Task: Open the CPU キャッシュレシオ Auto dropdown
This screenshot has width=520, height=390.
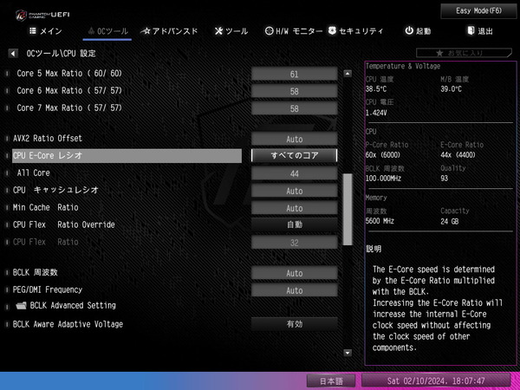Action: point(294,190)
